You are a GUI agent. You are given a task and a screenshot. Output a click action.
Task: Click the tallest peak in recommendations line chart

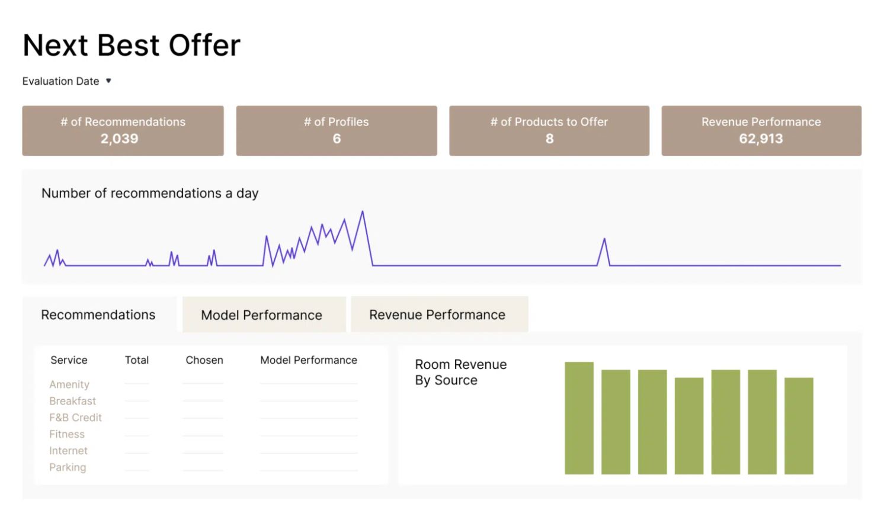click(x=363, y=213)
